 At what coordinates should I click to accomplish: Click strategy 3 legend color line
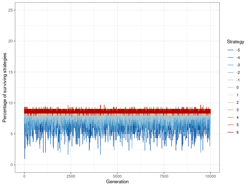tap(230, 110)
